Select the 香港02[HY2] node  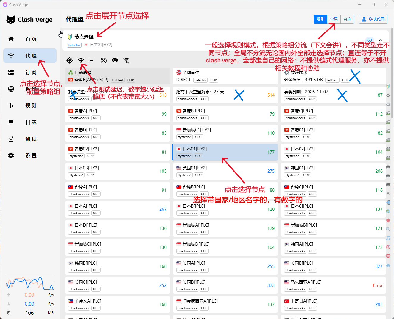[117, 152]
